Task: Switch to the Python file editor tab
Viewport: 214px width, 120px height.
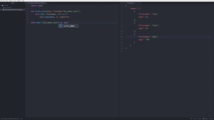Action: pyautogui.click(x=36, y=3)
